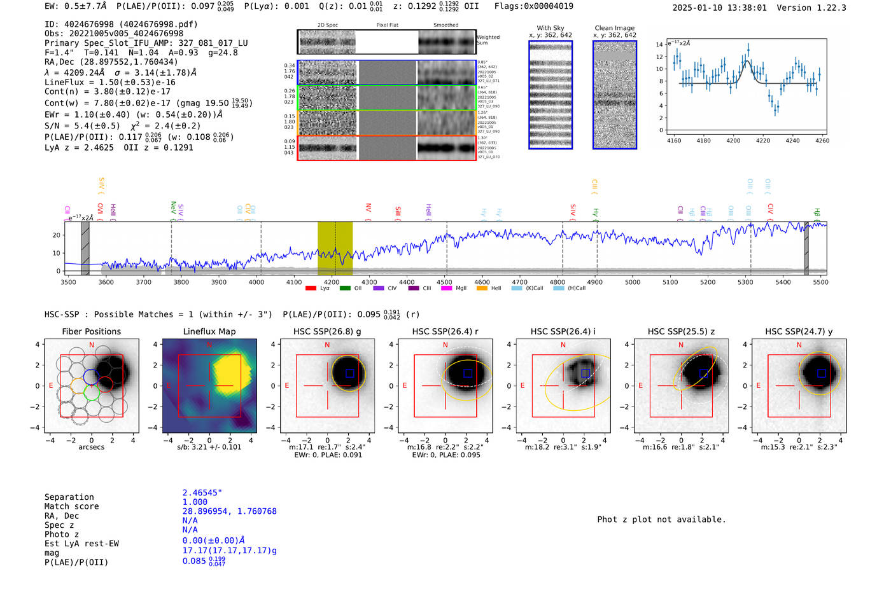Click the orange HeII legend swatch
This screenshot has width=891, height=606.
[482, 288]
